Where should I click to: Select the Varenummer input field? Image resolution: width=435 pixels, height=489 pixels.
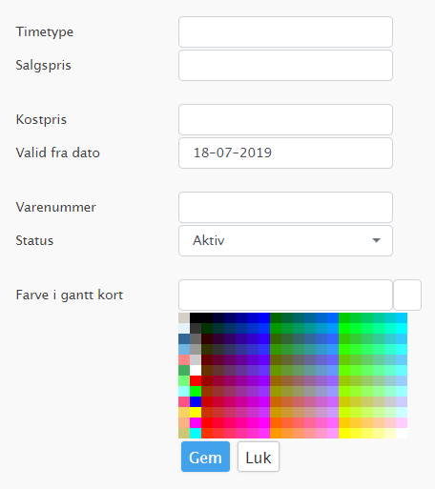285,208
